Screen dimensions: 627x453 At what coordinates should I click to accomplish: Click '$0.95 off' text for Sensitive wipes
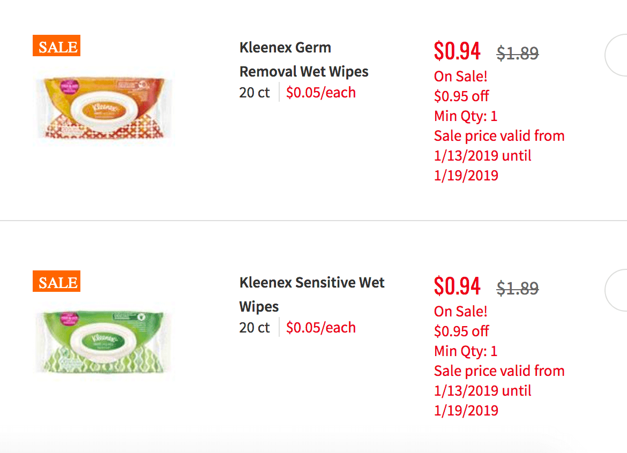461,331
